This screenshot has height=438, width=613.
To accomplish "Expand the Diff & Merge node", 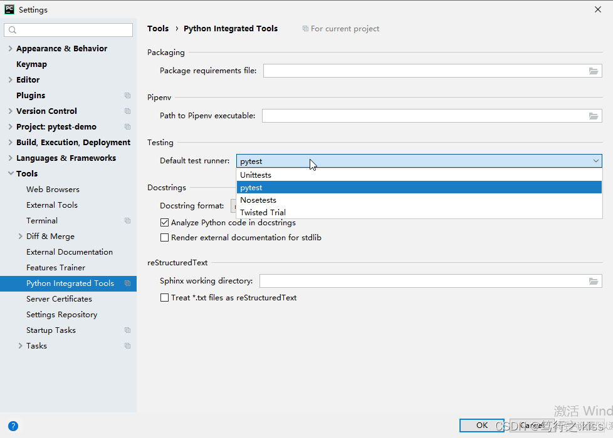I will tap(20, 236).
